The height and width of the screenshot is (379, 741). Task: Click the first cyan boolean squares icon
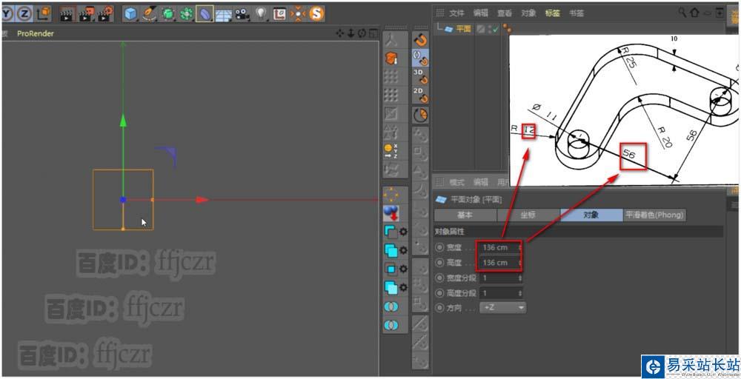coord(391,232)
